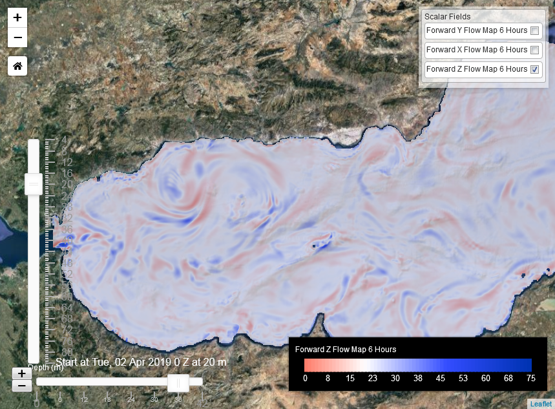Reset map view with home icon
Viewport: 555px width, 409px height.
pyautogui.click(x=17, y=66)
